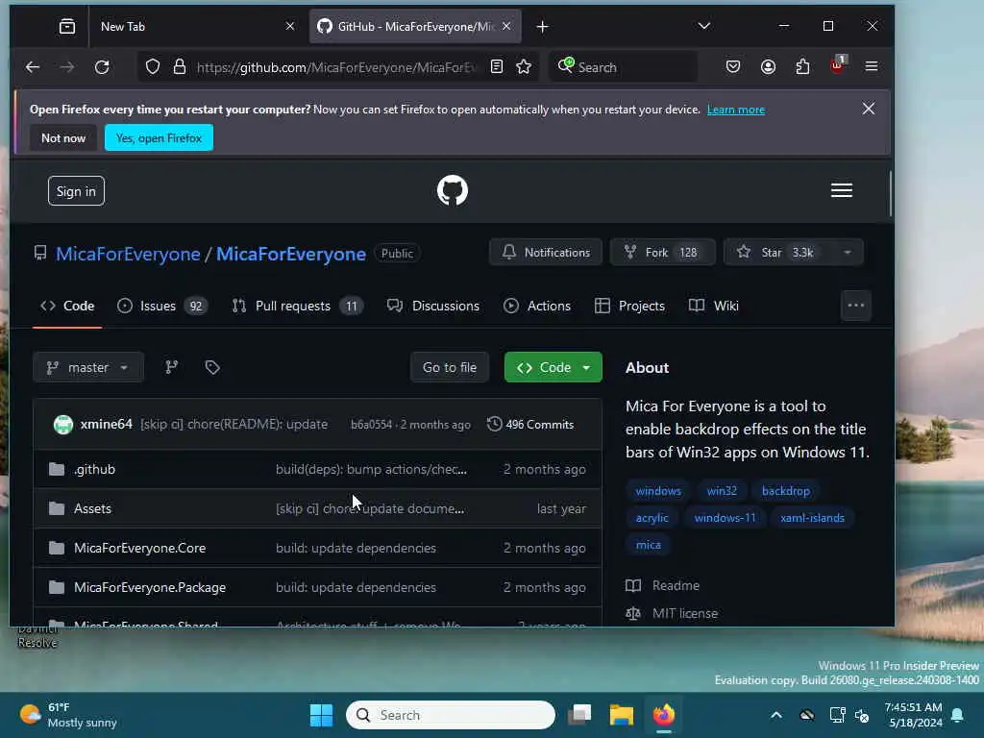Open the .github folder

click(x=95, y=469)
